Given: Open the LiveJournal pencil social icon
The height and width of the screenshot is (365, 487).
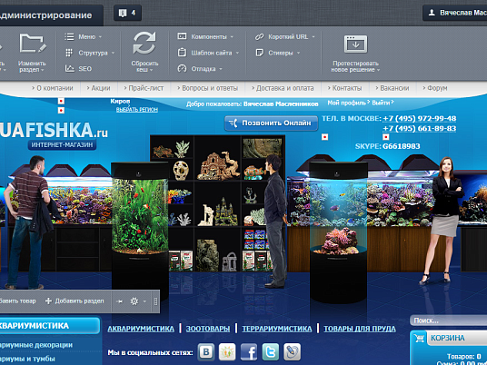Looking at the screenshot, I should pos(292,352).
